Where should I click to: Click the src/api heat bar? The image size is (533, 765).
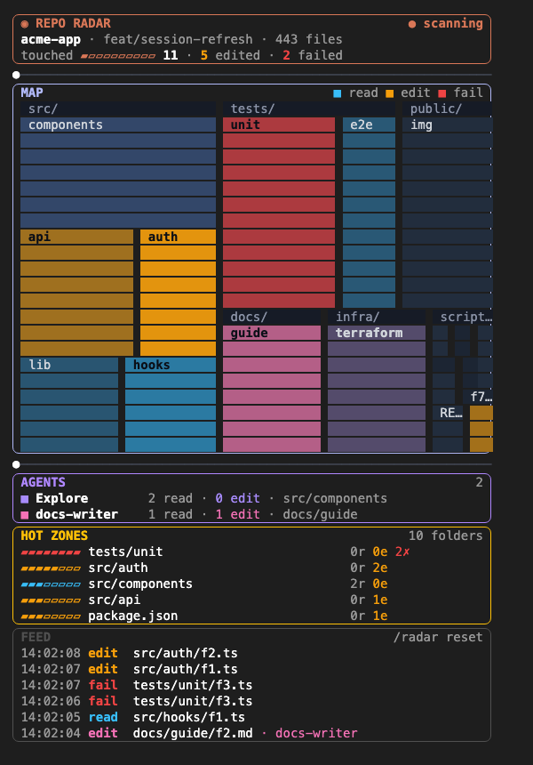click(51, 600)
